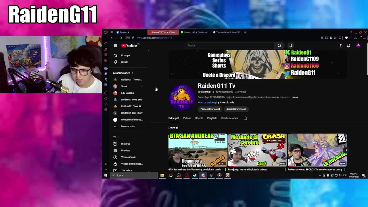Viewport: 368px width, 207px height.
Task: Open GX Control speedometer in Opera sidebar
Action: point(106,44)
